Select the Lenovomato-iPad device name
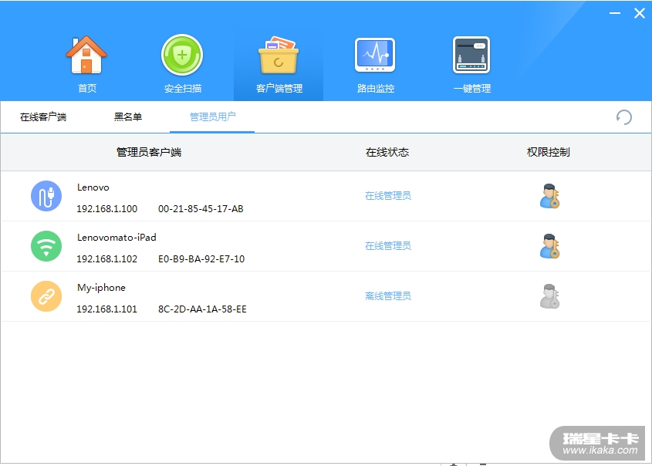652x466 pixels. [x=117, y=238]
